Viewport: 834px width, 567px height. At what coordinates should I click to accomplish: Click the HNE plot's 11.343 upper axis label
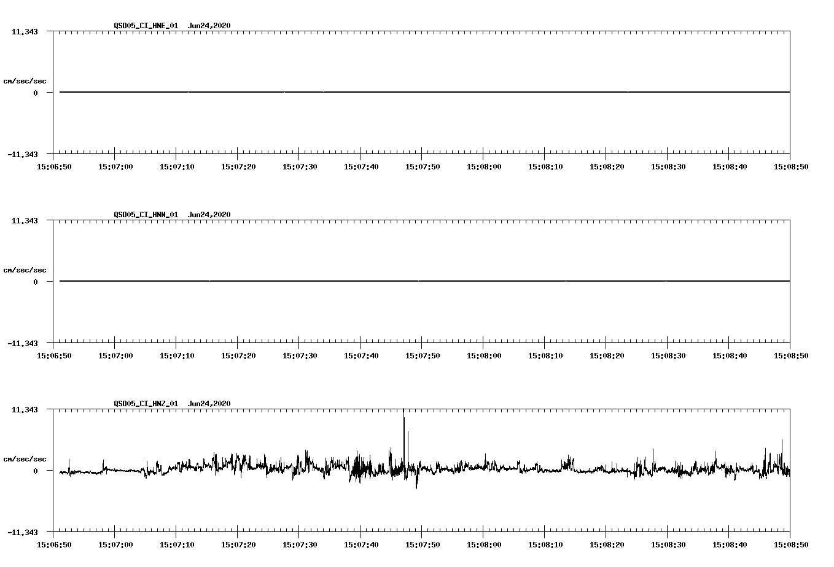pyautogui.click(x=24, y=31)
